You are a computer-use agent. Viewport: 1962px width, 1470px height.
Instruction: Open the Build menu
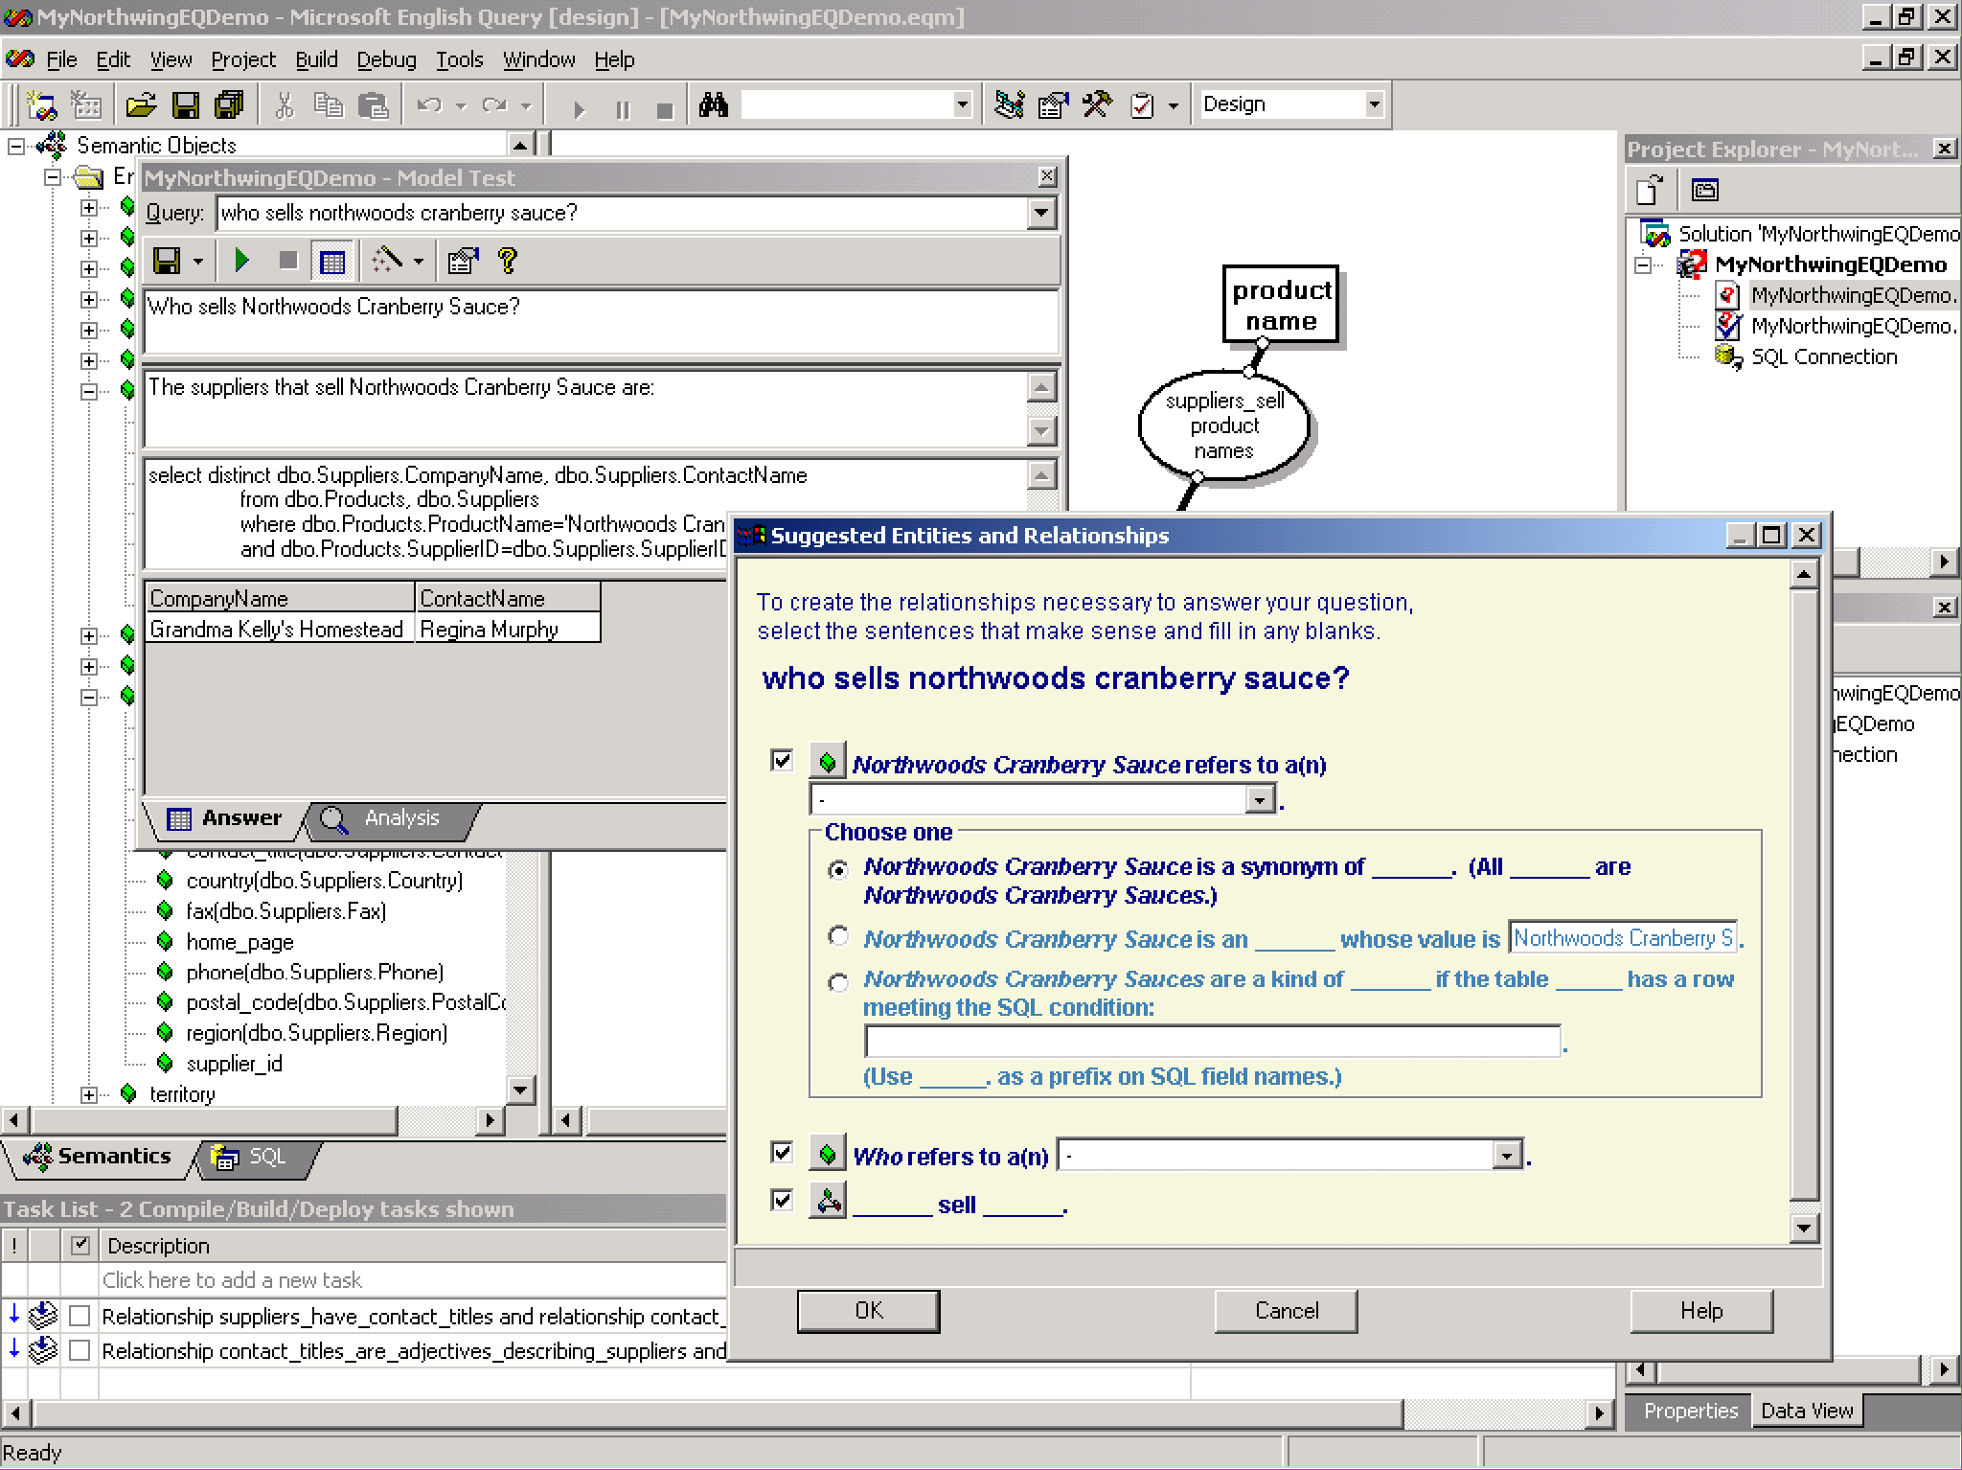[316, 59]
